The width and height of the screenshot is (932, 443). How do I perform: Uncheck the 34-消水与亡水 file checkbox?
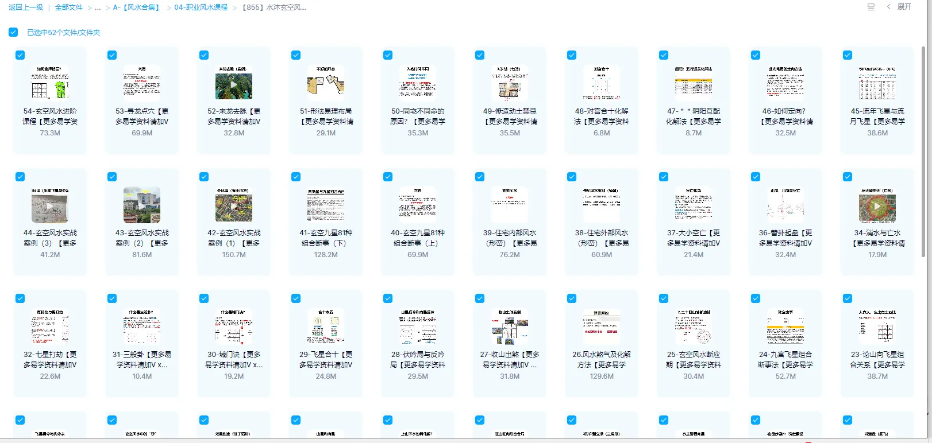point(848,177)
